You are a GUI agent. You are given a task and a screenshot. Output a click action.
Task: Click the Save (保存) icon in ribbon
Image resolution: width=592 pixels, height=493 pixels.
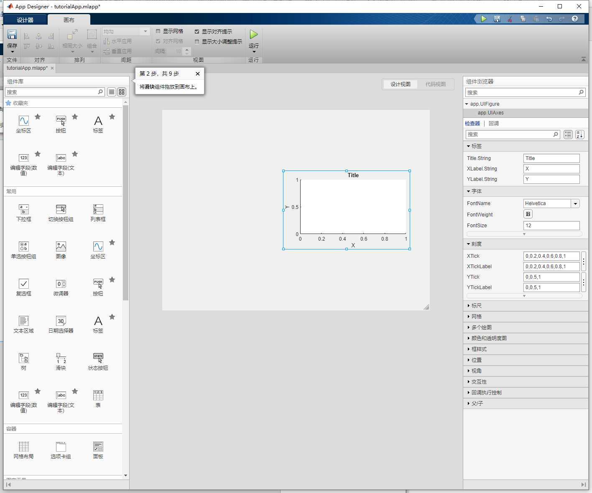(12, 35)
